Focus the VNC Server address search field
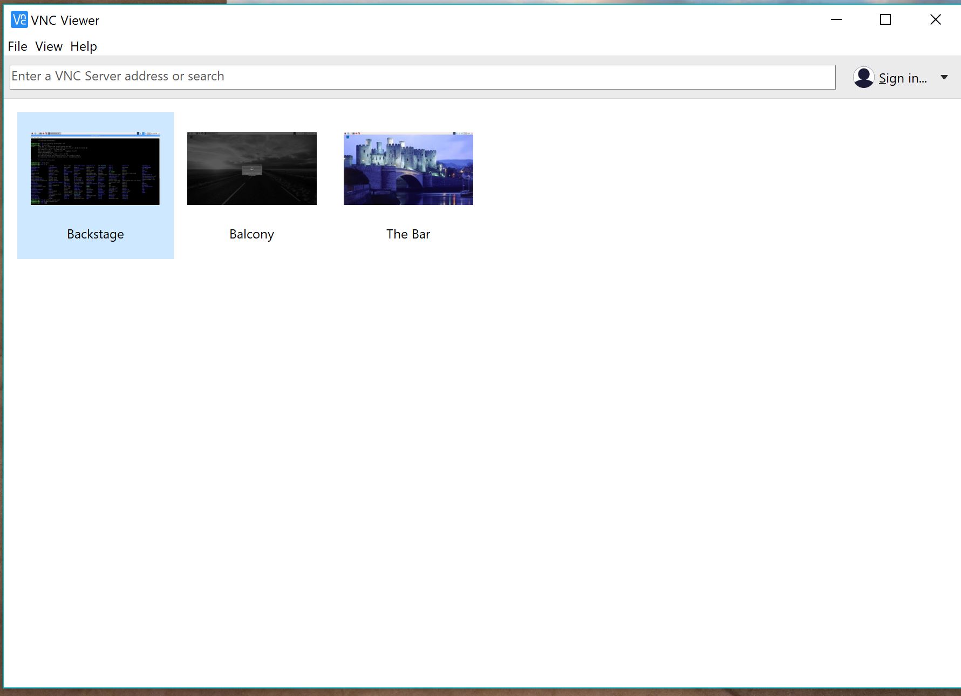Image resolution: width=961 pixels, height=696 pixels. point(422,77)
